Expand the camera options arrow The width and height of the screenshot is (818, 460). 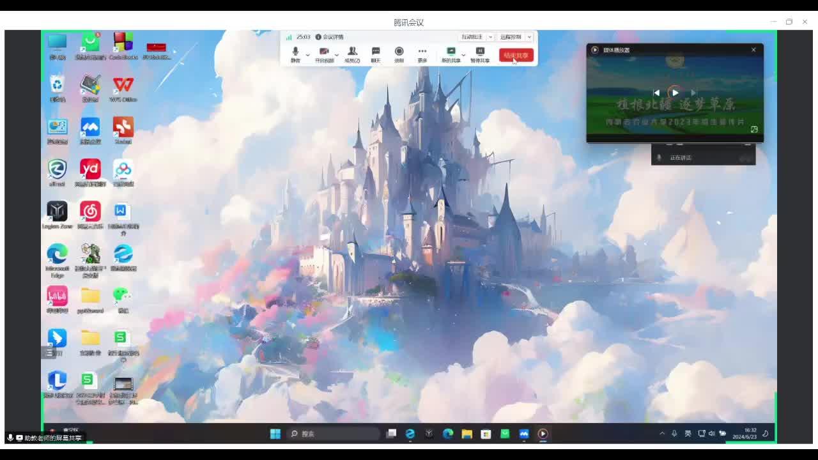(337, 55)
